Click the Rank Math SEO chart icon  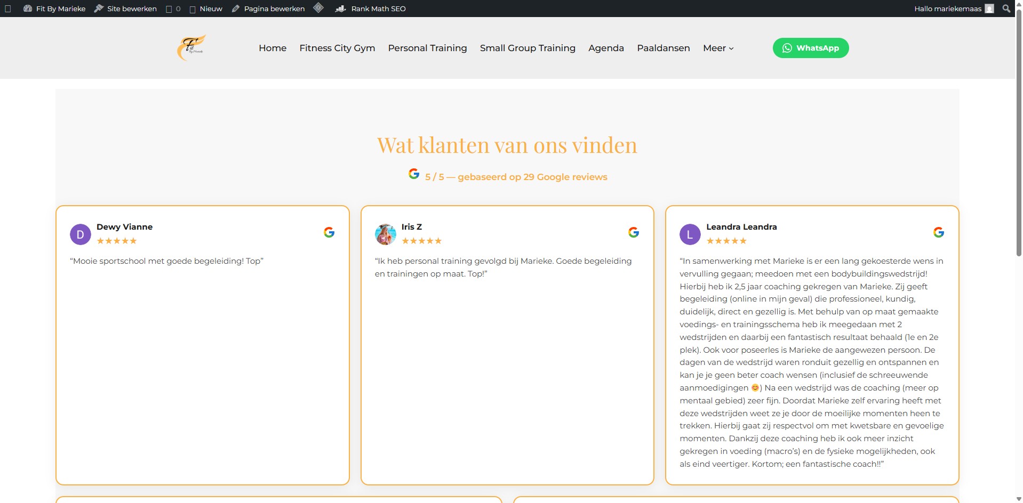pyautogui.click(x=340, y=9)
